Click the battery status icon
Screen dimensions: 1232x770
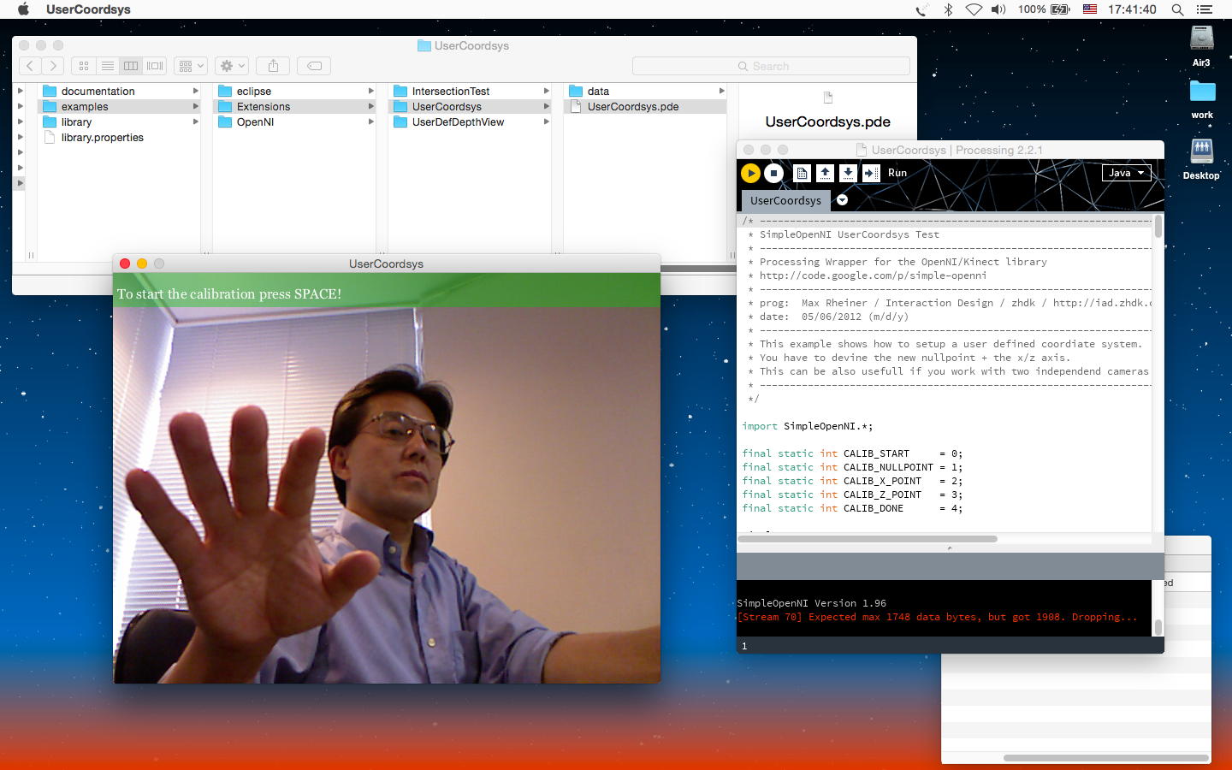1061,9
